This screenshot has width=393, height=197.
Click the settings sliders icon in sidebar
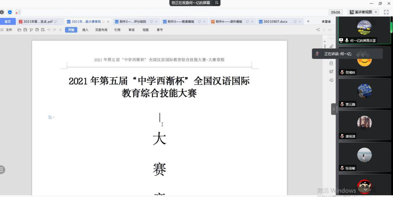click(331, 72)
